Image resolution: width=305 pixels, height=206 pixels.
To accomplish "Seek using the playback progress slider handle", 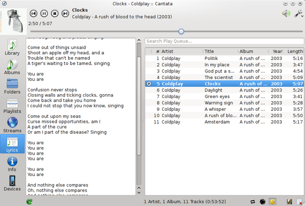I will (x=181, y=31).
